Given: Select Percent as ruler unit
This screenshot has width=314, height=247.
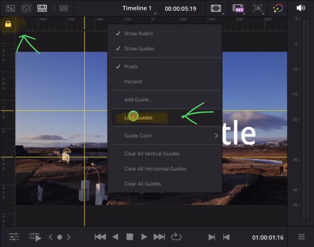Looking at the screenshot, I should click(133, 82).
